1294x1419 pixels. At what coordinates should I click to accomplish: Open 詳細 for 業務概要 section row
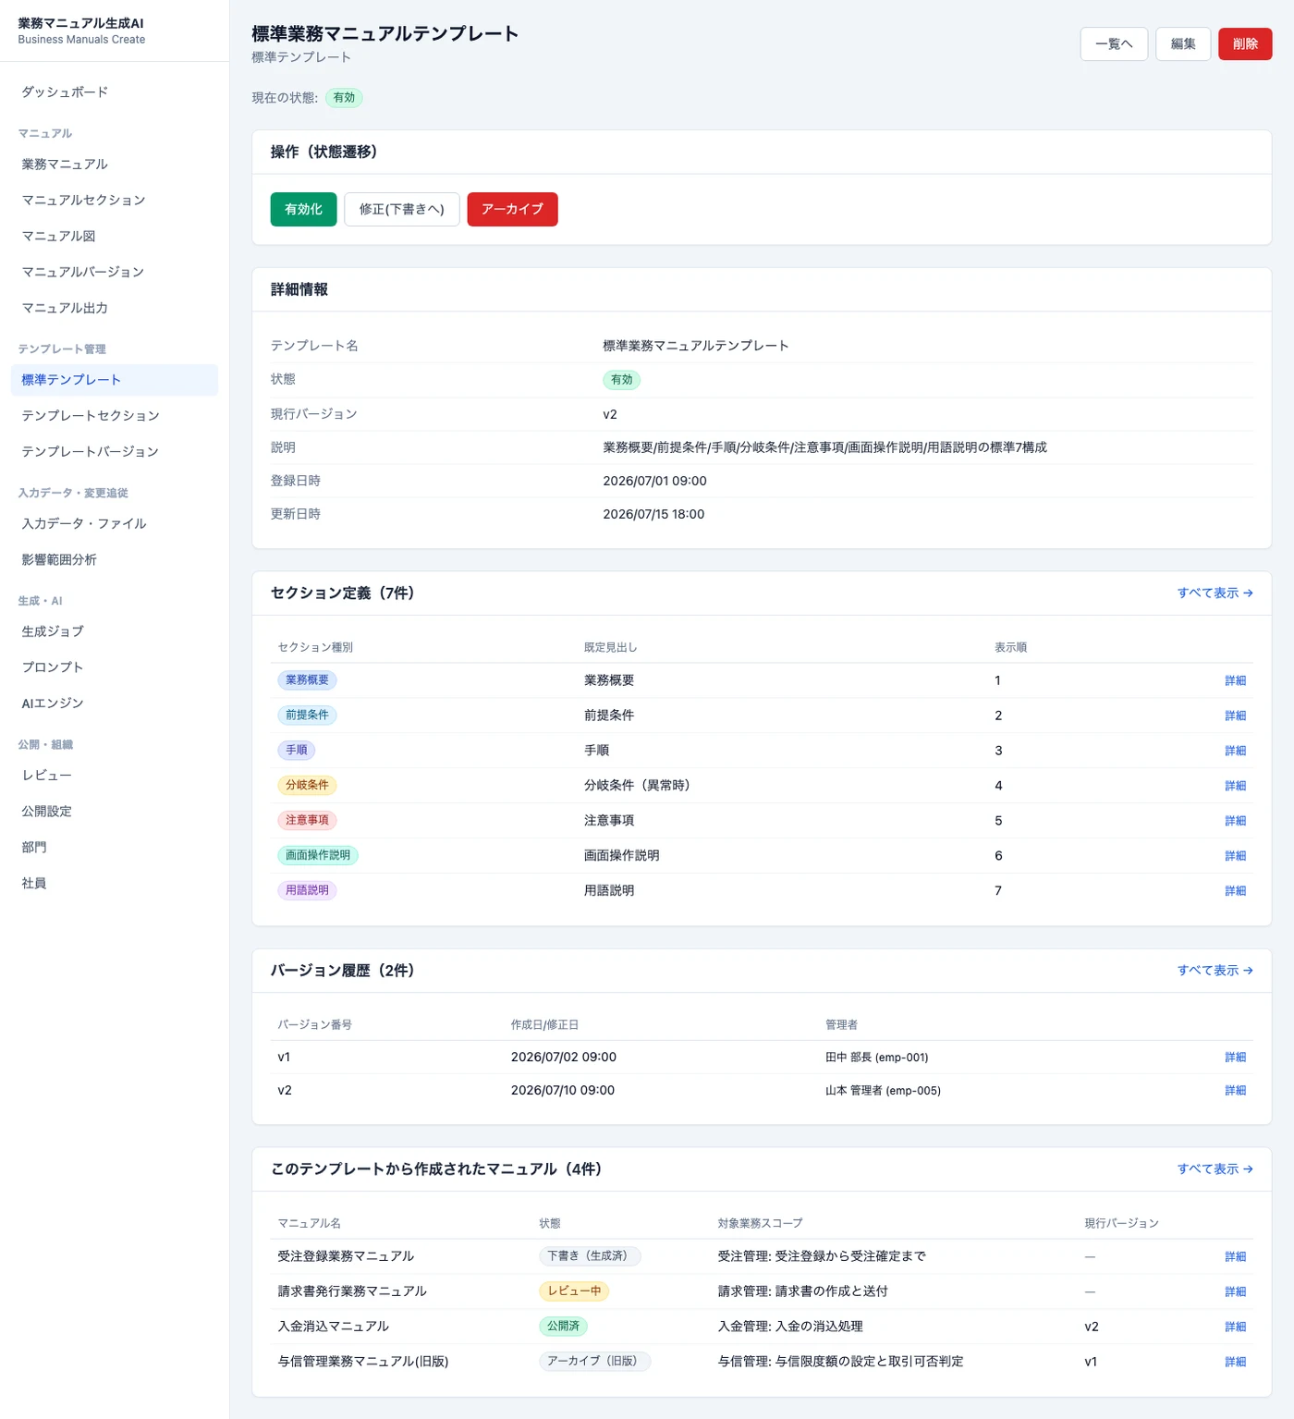tap(1235, 681)
